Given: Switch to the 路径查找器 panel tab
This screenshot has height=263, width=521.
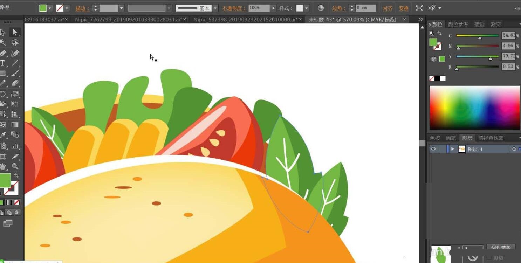Looking at the screenshot, I should pos(491,138).
